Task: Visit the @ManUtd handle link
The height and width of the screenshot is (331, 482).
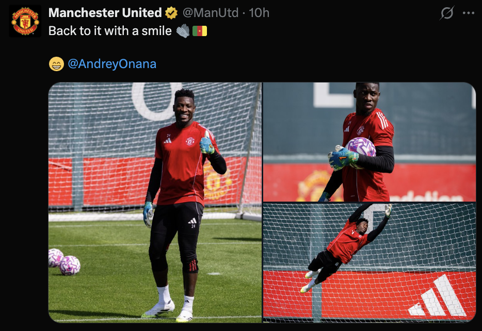Action: (x=211, y=13)
